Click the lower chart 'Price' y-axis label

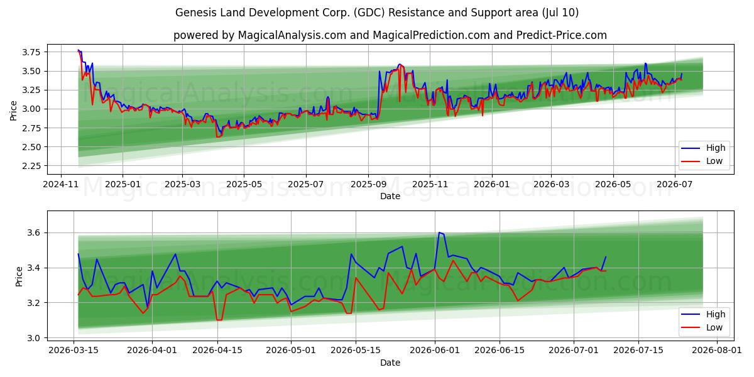click(19, 276)
